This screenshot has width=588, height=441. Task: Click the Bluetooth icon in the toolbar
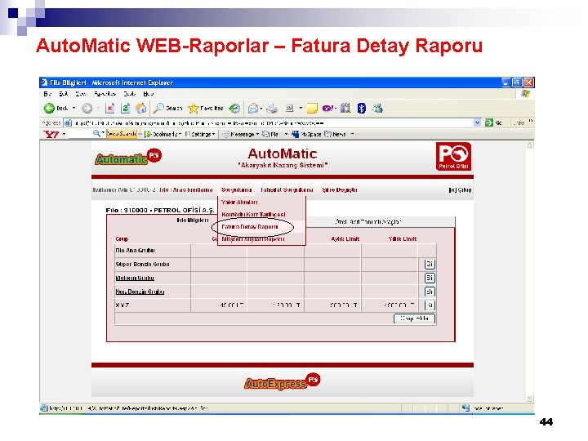[x=362, y=109]
